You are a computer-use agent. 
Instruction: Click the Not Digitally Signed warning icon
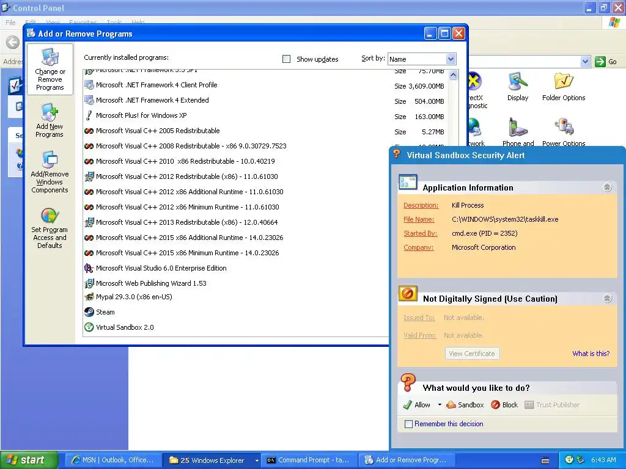tap(408, 294)
